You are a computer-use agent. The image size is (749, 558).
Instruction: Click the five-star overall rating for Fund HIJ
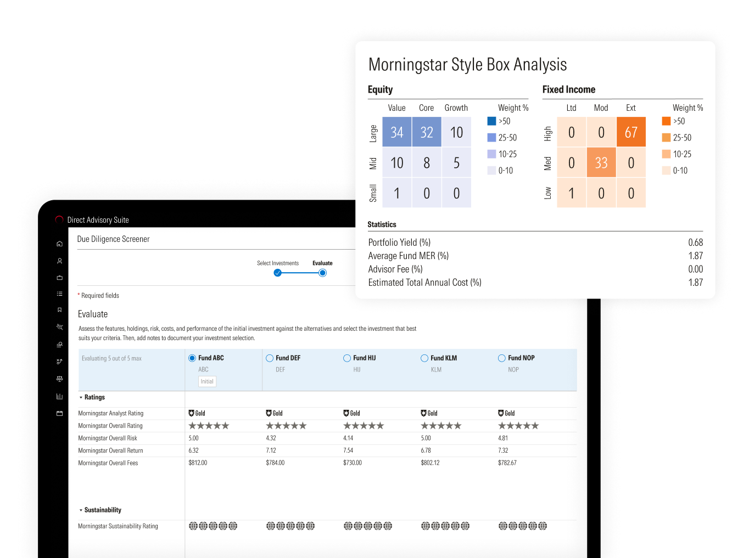364,426
